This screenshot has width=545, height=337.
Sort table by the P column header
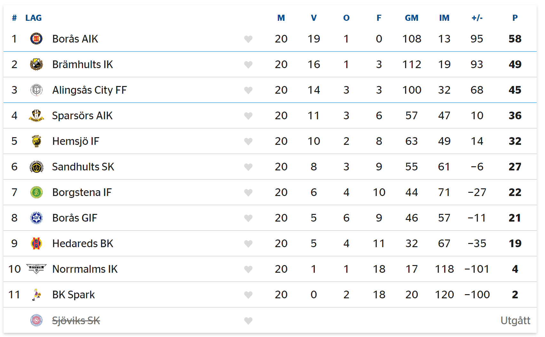(x=515, y=18)
